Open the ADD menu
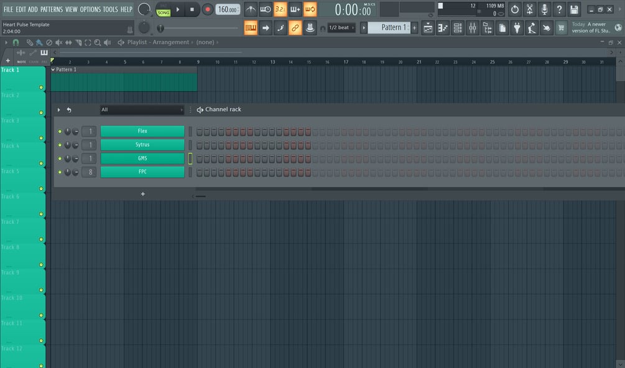 click(33, 9)
